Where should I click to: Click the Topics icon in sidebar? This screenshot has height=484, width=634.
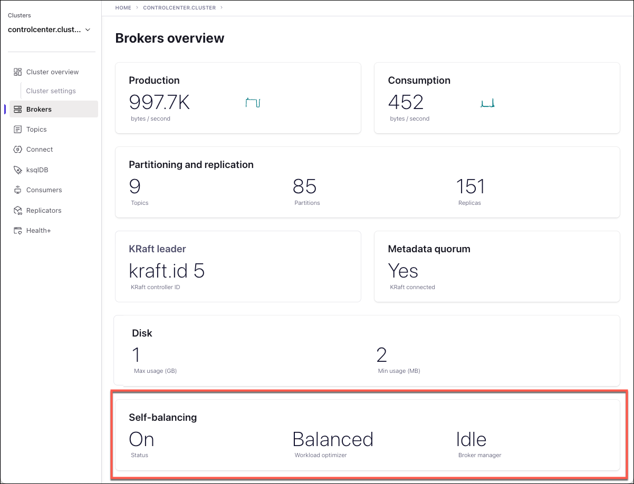17,130
